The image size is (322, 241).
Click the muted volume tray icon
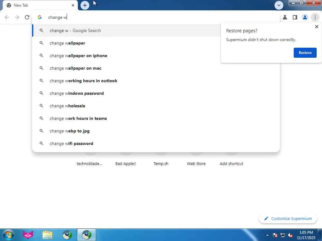(290, 235)
